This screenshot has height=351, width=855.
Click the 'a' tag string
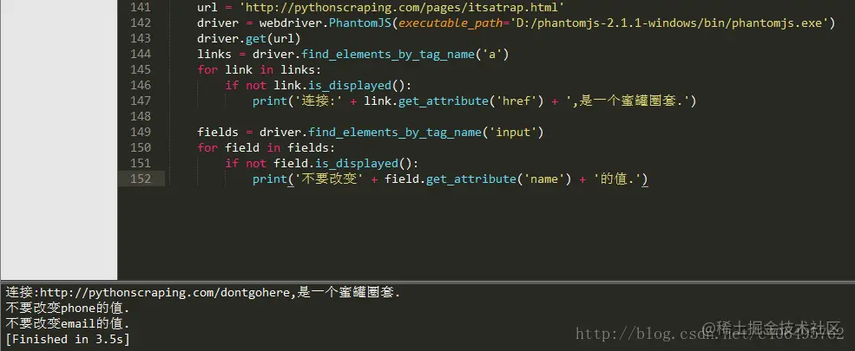click(492, 55)
